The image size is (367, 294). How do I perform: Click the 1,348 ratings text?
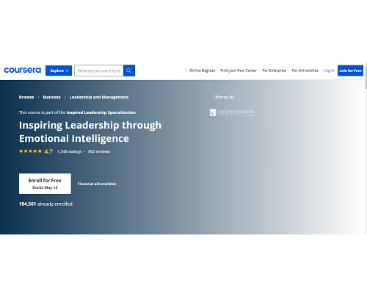pos(69,151)
